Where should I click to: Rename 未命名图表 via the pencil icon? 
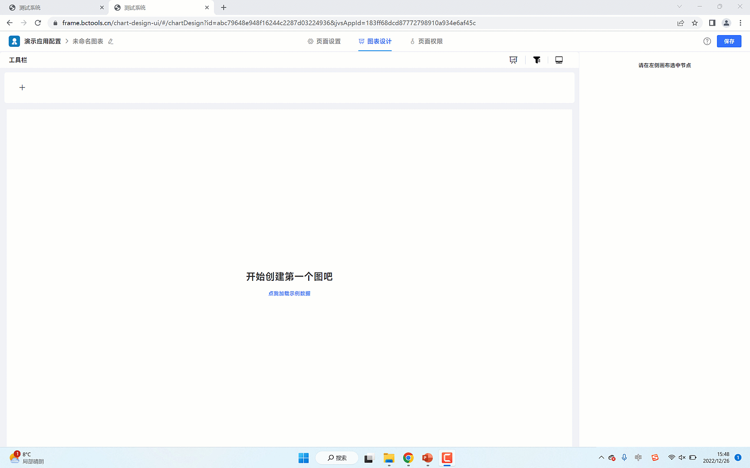pyautogui.click(x=111, y=41)
